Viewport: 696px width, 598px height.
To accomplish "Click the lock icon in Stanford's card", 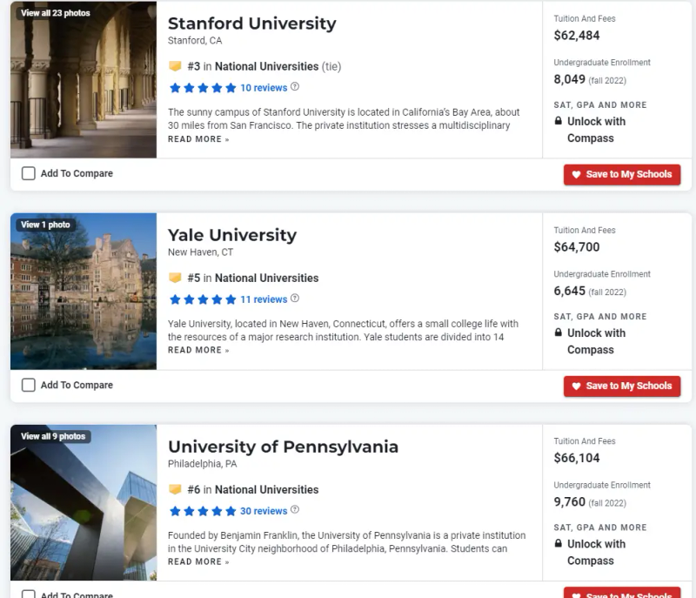I will [x=559, y=122].
